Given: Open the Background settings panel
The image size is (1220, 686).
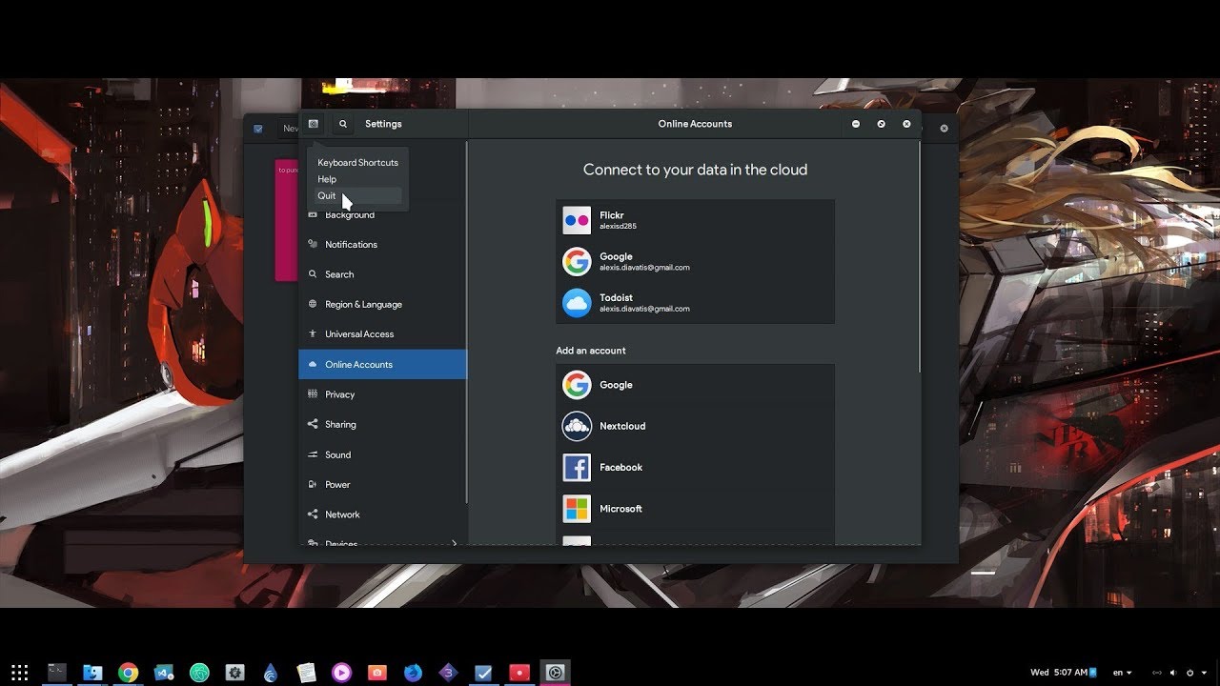Looking at the screenshot, I should pos(382,215).
